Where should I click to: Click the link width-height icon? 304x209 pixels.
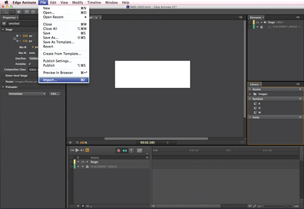(15, 39)
